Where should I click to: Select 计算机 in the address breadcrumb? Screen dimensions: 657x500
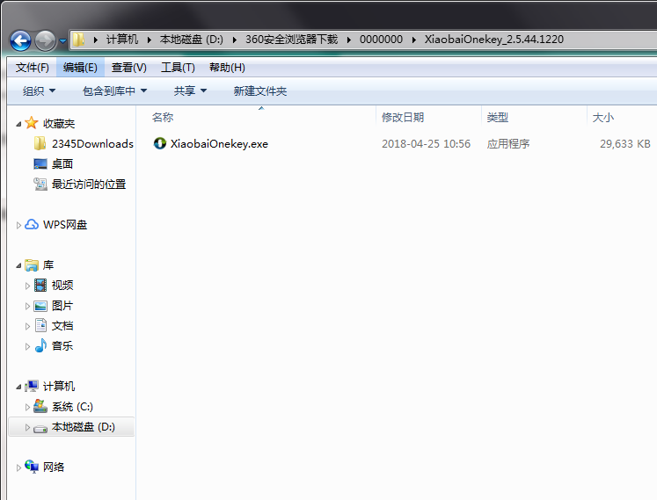[122, 40]
